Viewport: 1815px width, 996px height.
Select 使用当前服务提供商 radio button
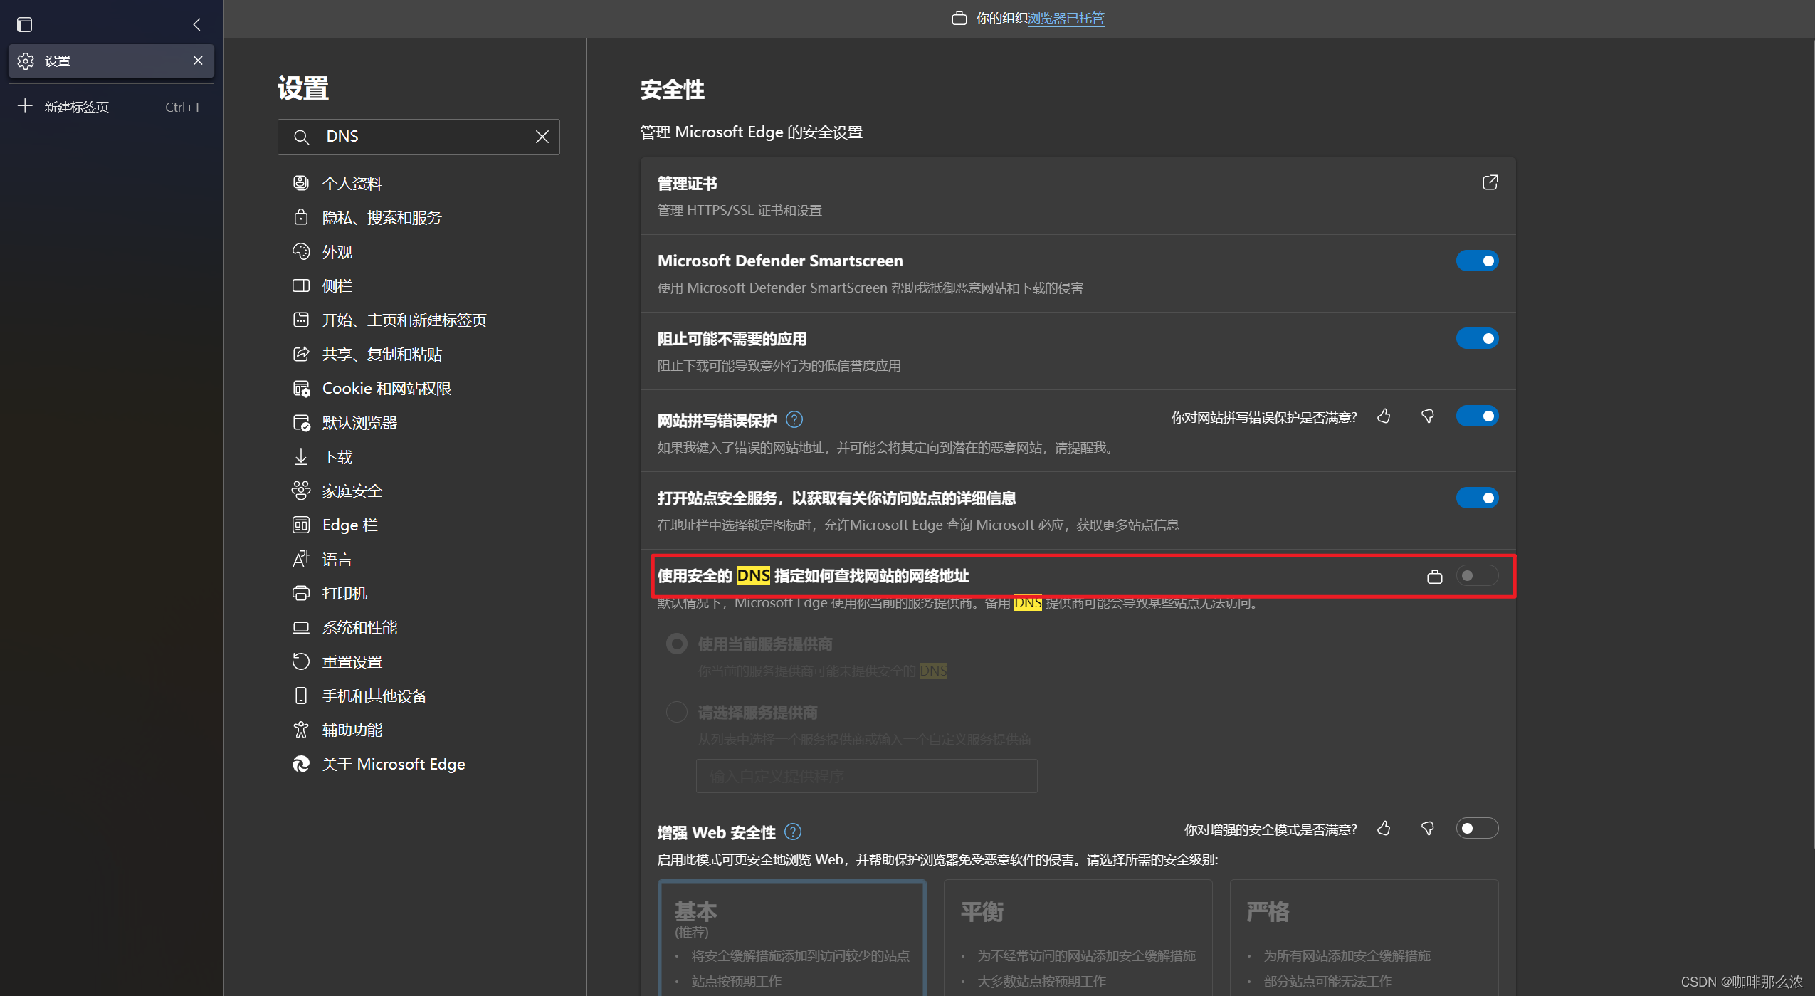[x=676, y=644]
